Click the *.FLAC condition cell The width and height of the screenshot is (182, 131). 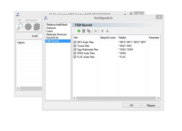pos(122,57)
